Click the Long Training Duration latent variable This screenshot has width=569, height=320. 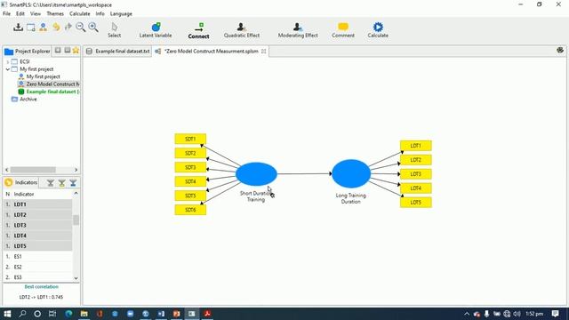[x=351, y=173]
